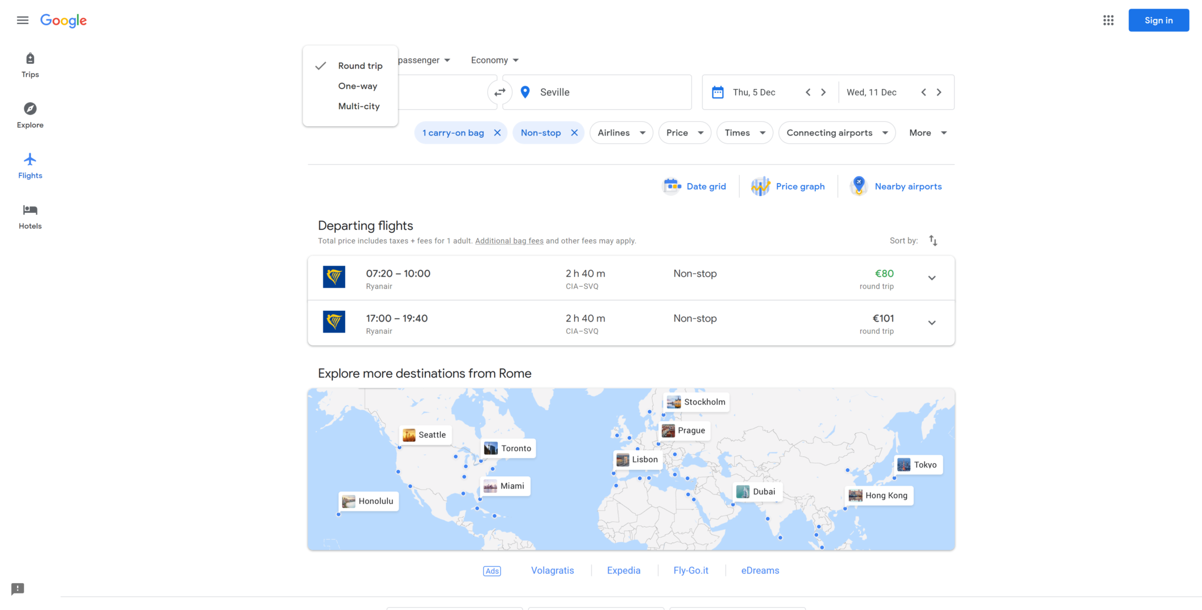Screen dimensions: 1202x610
Task: Click the Google logo
Action: pyautogui.click(x=63, y=21)
